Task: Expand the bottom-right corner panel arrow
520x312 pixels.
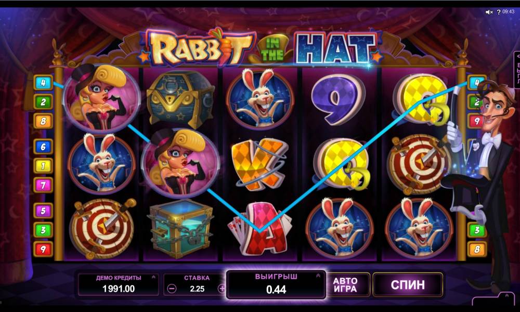Action: 508,295
